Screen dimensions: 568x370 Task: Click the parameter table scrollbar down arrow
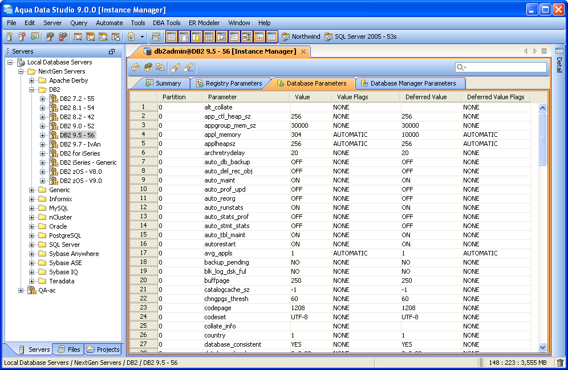(x=542, y=347)
